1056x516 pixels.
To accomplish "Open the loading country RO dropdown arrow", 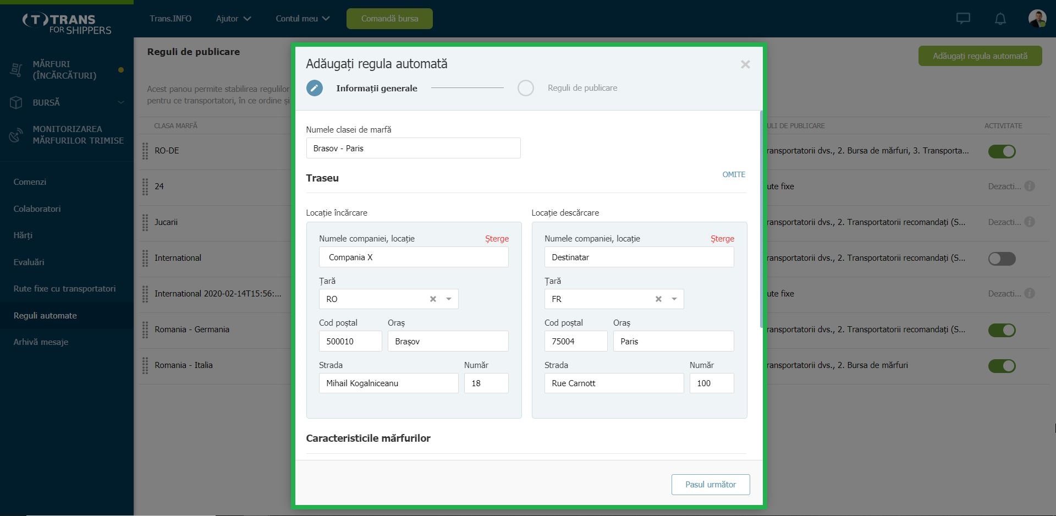I will [x=449, y=299].
